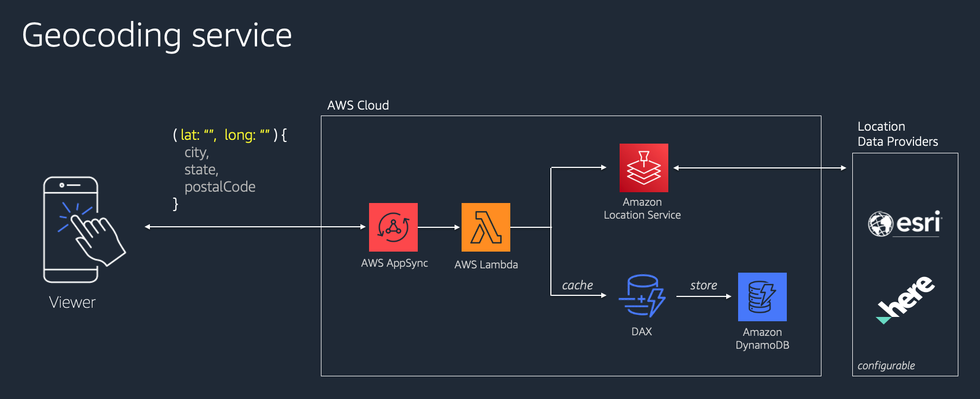This screenshot has width=980, height=399.
Task: Click the 'Location Data Providers' heading
Action: click(x=898, y=134)
